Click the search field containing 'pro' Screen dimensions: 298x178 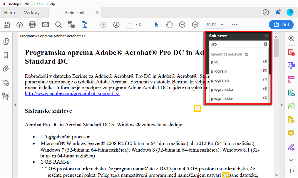[236, 44]
